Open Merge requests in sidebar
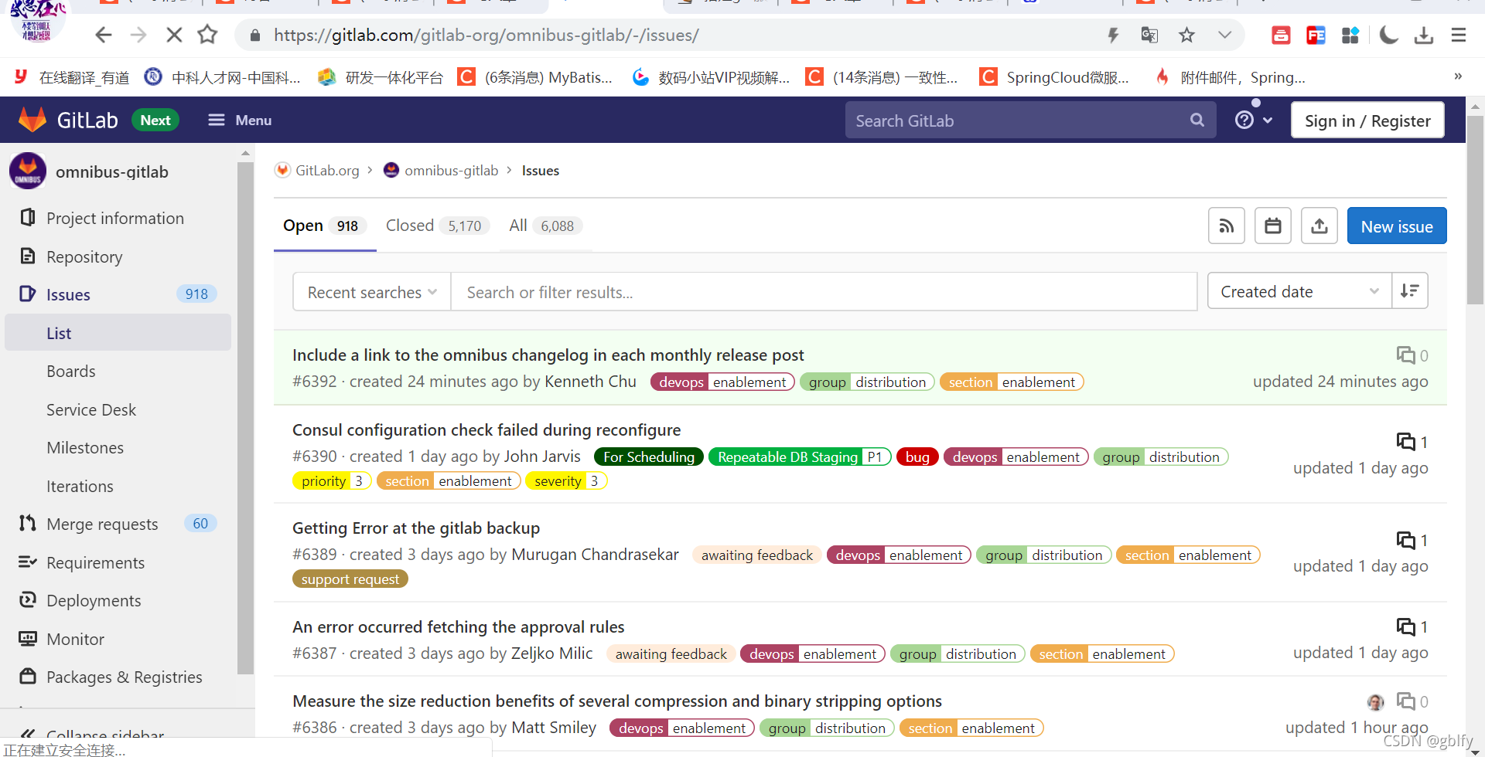This screenshot has width=1485, height=757. 102,524
